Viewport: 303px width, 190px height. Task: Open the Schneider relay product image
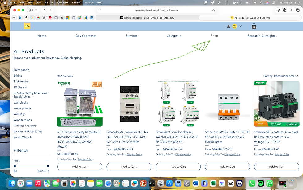[80, 104]
